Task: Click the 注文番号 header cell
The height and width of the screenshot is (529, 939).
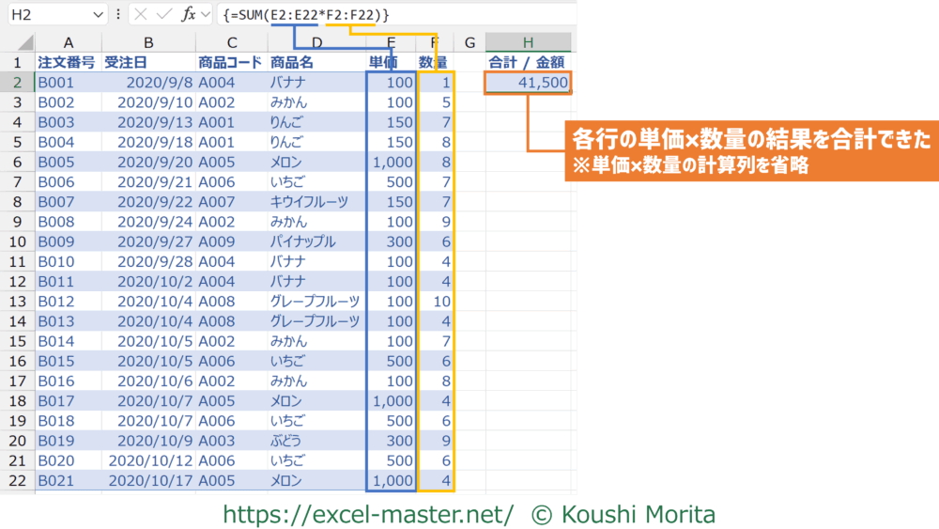Action: click(69, 62)
